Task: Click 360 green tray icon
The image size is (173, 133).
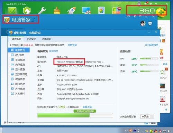Action: [151, 131]
